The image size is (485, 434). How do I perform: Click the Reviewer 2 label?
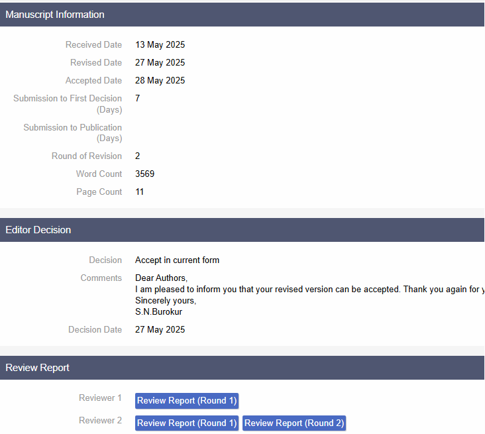[x=100, y=421]
